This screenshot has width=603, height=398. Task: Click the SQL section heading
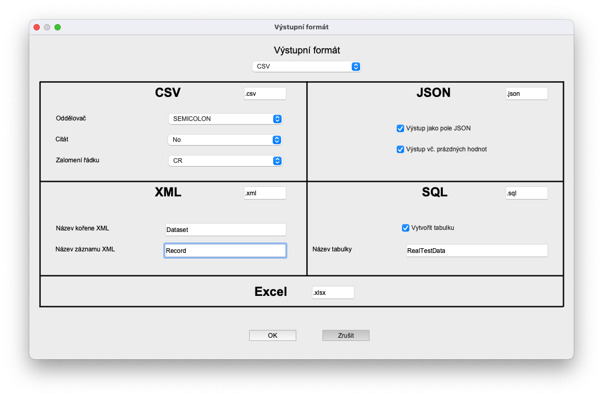434,192
